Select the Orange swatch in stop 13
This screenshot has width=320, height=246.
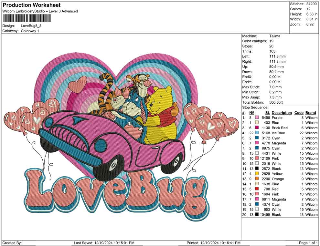click(x=257, y=179)
